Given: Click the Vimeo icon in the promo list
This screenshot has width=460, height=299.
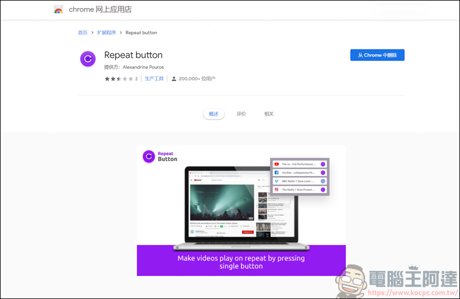Looking at the screenshot, I should 277,181.
